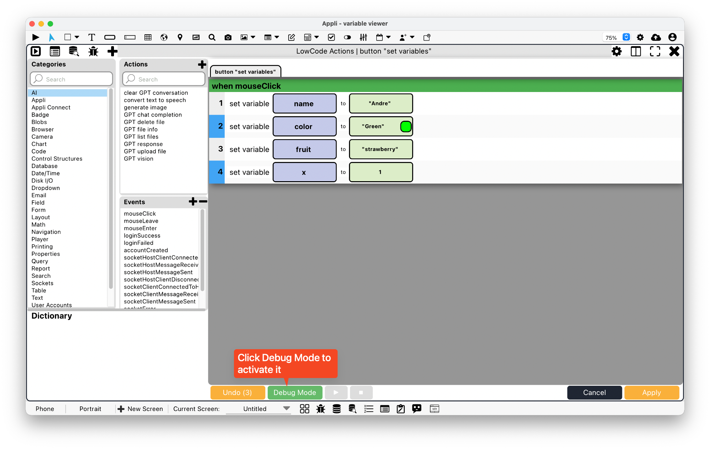The width and height of the screenshot is (710, 449).
Task: Click the Undo (3) button
Action: click(237, 393)
